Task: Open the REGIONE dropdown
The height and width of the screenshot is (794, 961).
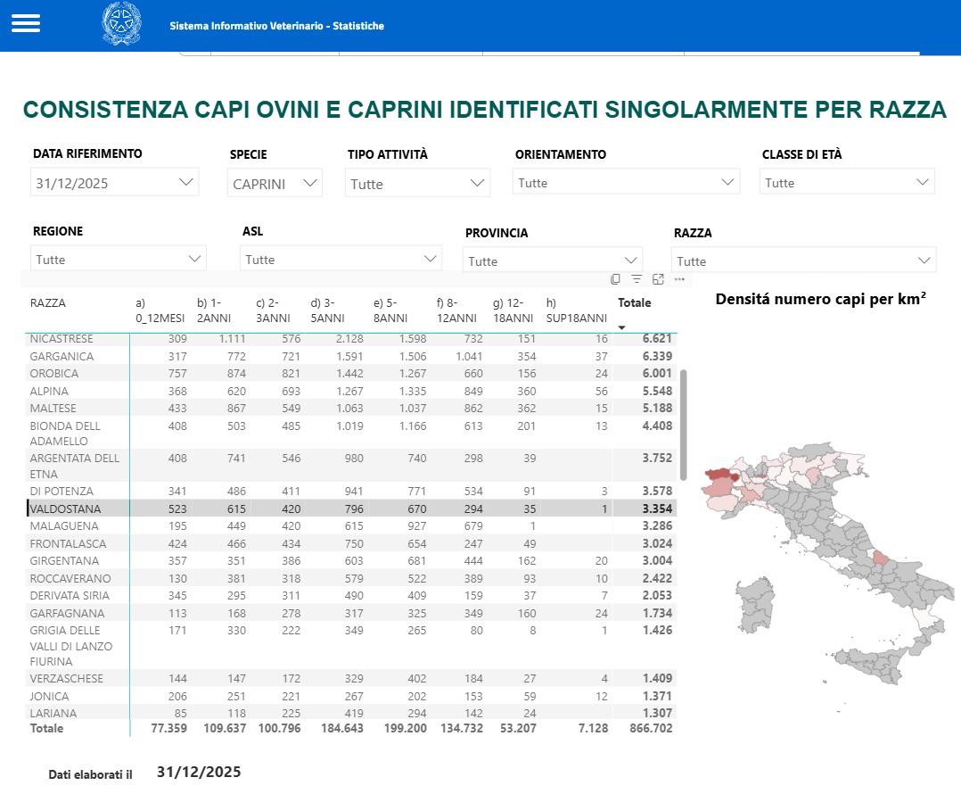Action: [119, 259]
